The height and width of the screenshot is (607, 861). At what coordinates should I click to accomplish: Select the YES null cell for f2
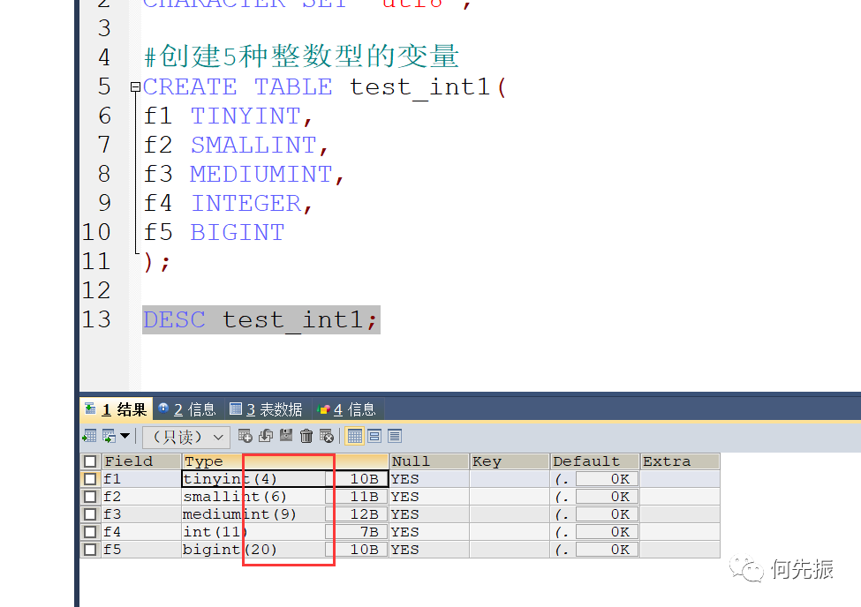point(429,497)
